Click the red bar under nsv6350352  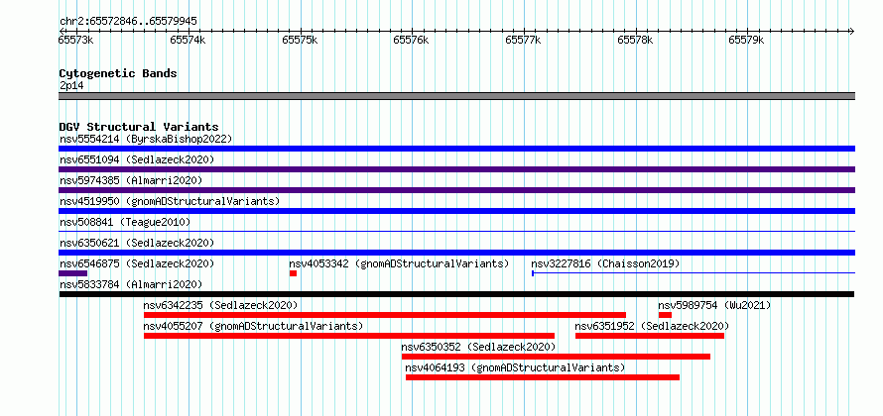(556, 357)
